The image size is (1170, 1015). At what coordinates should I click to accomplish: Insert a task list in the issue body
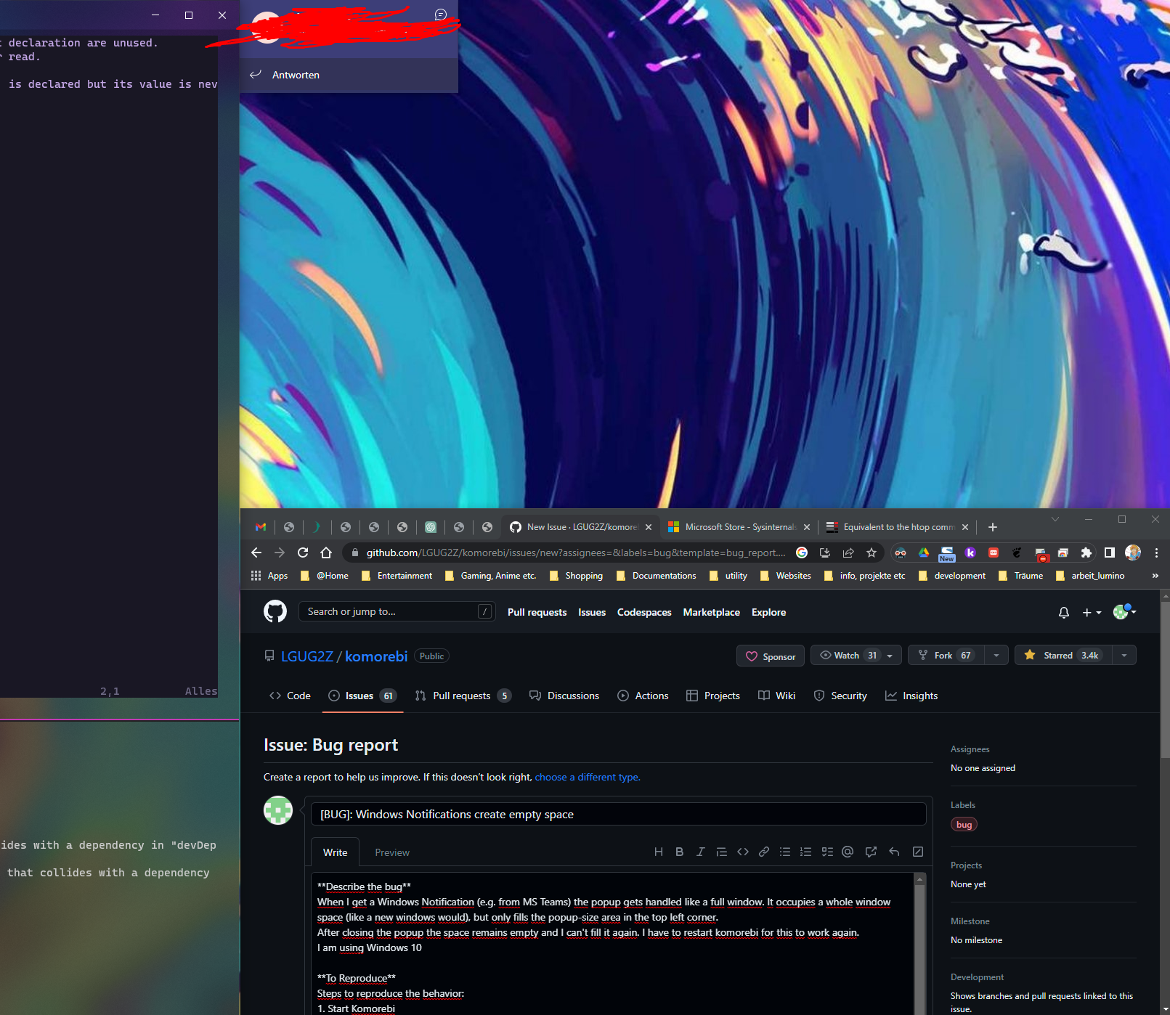coord(826,852)
